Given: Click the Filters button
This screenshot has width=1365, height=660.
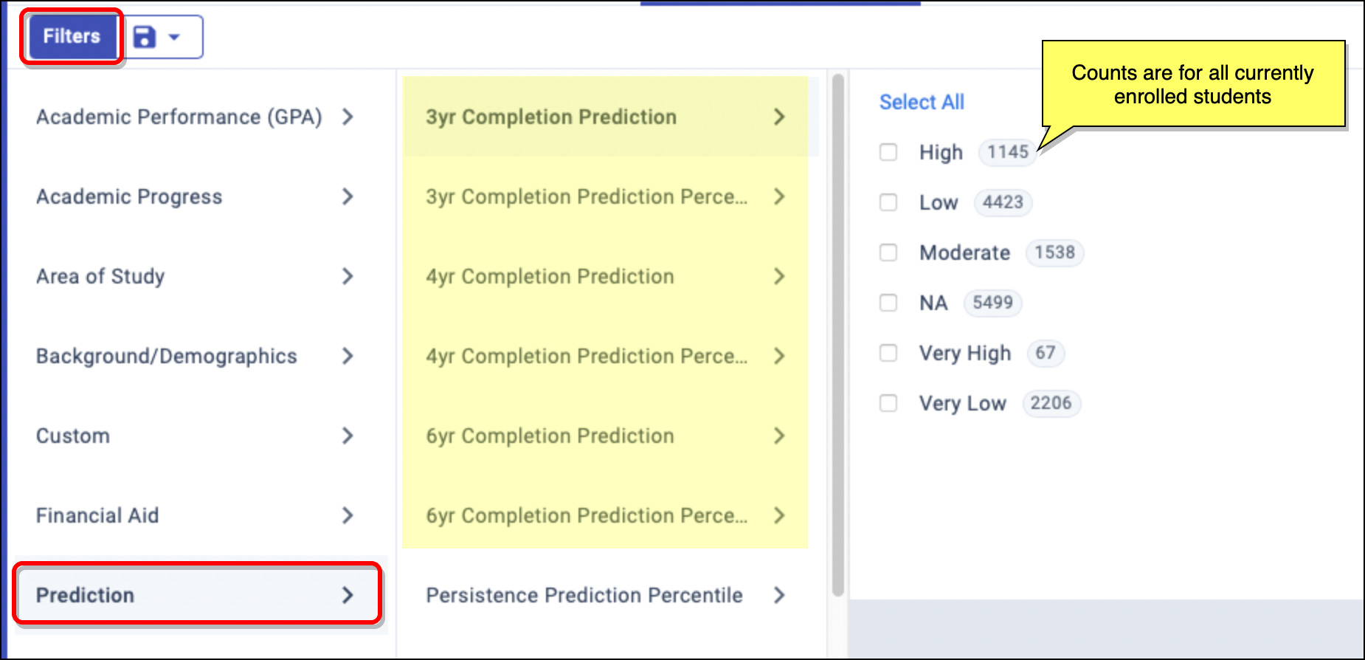Looking at the screenshot, I should pyautogui.click(x=72, y=36).
